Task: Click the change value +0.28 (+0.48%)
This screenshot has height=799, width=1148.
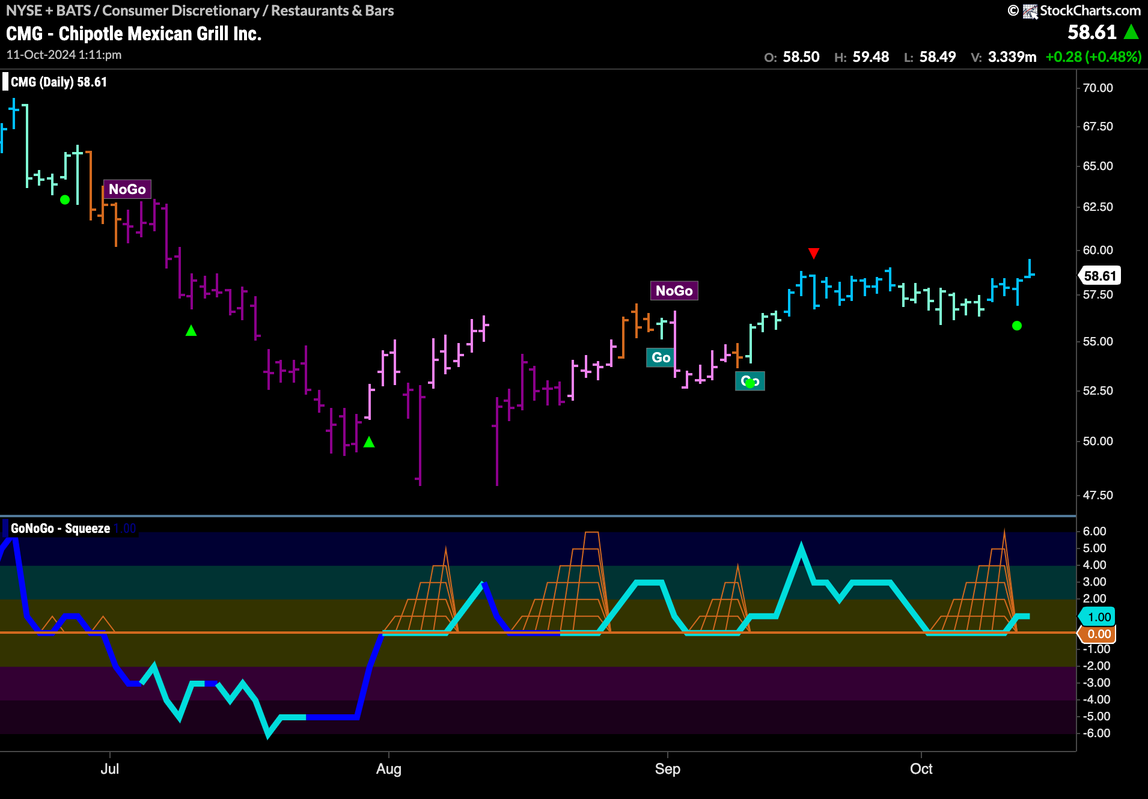Action: tap(1093, 57)
